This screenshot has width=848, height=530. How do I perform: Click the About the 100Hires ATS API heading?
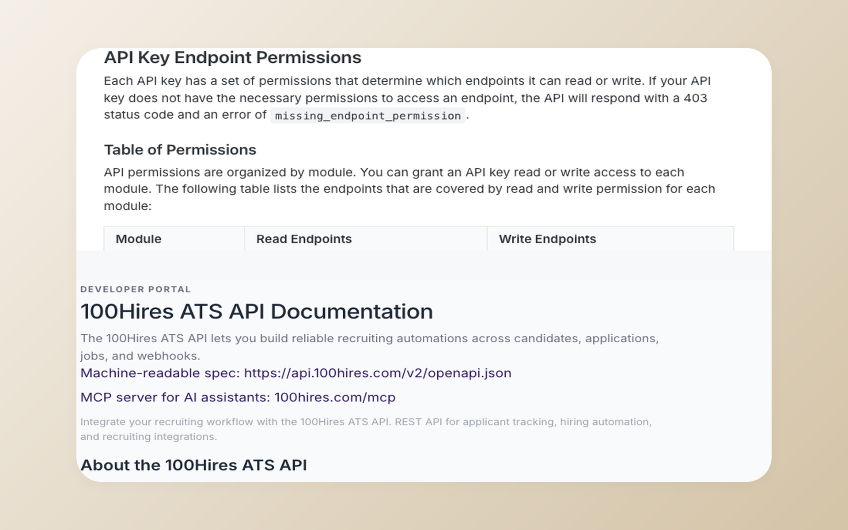[193, 465]
